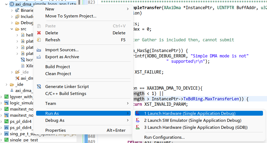The image size is (267, 143).
Task: Click the logic_simula project icon
Action: point(6,103)
